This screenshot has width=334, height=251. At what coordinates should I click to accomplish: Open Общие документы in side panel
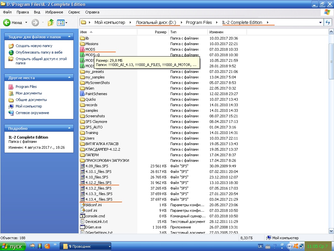(x=31, y=100)
